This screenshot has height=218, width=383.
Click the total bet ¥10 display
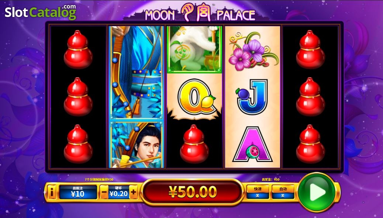tap(78, 193)
